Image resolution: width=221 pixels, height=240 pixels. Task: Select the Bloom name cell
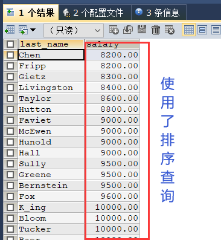(51, 218)
